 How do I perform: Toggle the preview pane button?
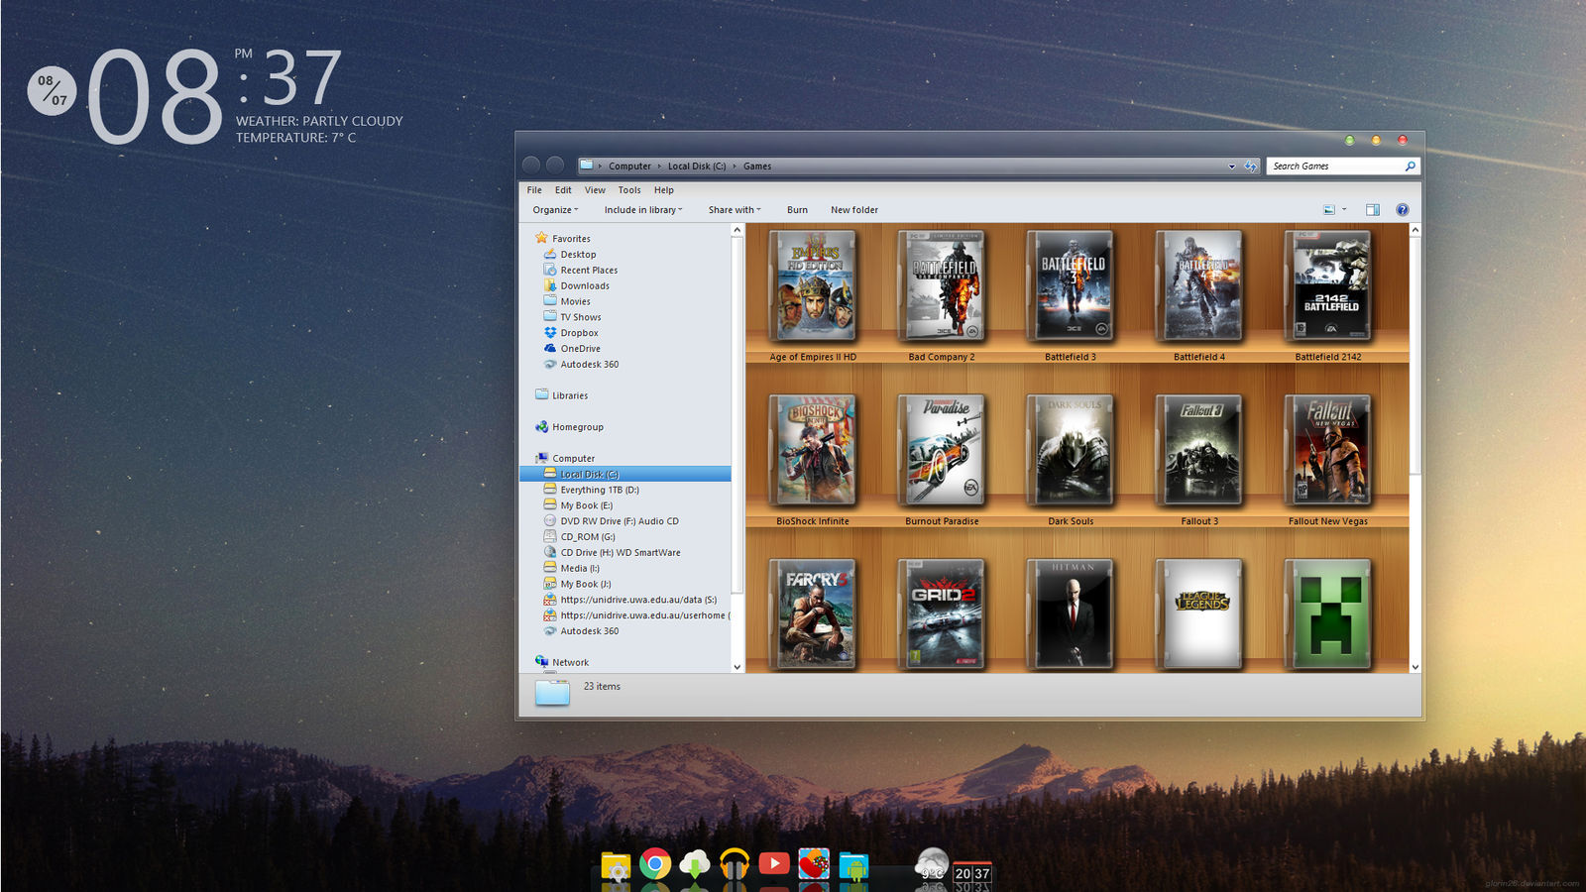tap(1373, 209)
